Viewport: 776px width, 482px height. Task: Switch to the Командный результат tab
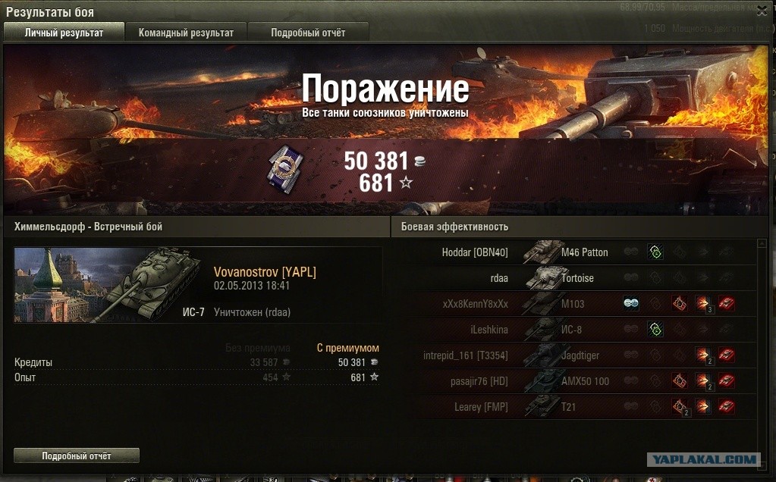point(186,33)
